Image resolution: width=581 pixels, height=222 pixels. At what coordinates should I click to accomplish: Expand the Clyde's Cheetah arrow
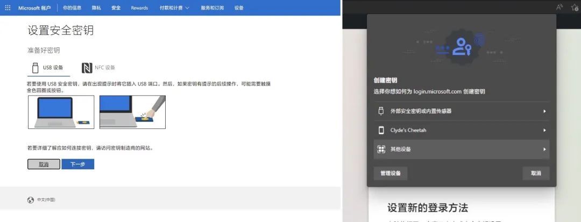(544, 130)
